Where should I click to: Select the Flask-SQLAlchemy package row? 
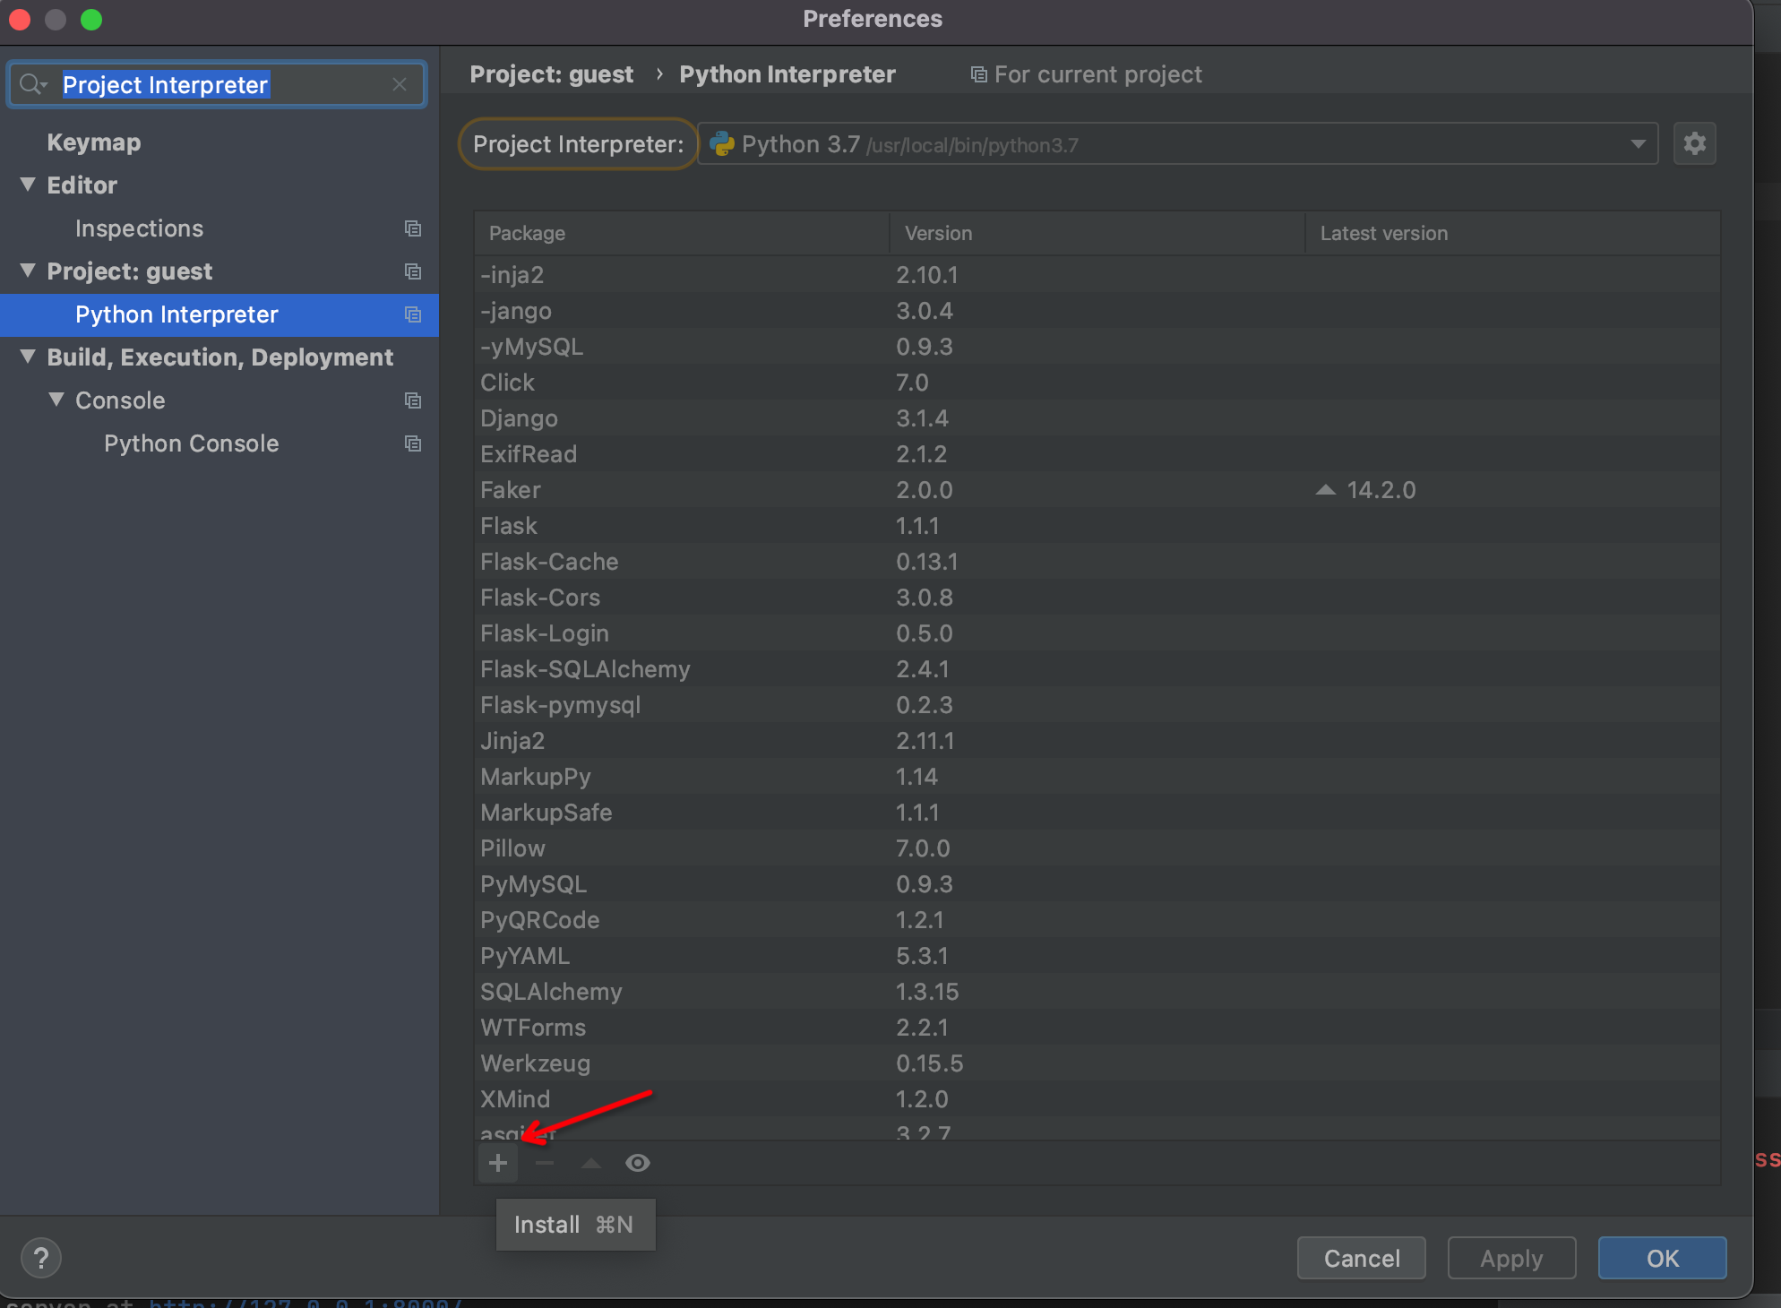(585, 669)
